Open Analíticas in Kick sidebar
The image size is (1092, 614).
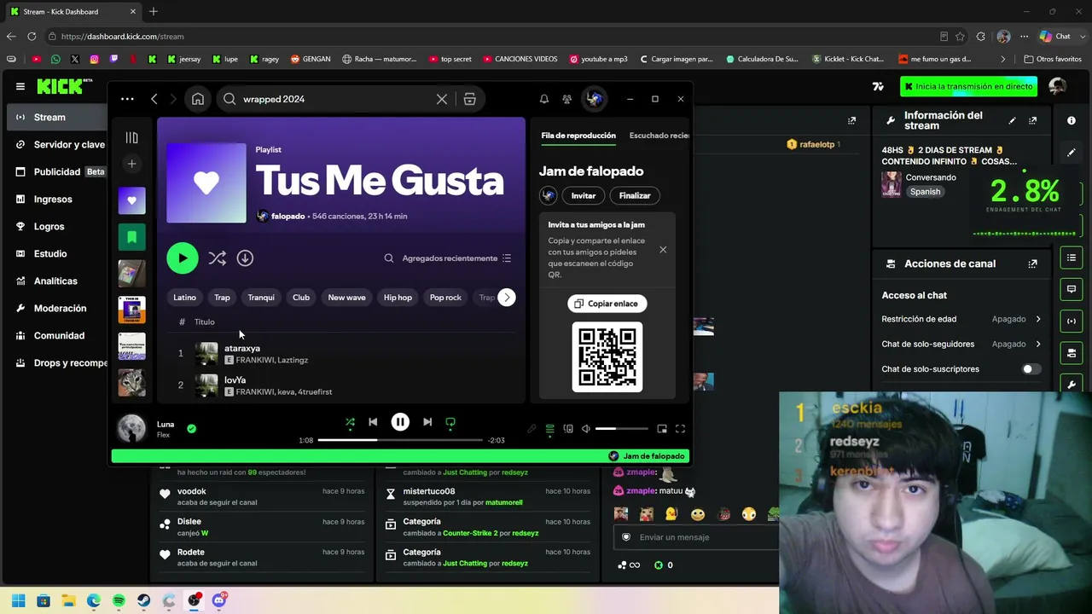pos(55,281)
